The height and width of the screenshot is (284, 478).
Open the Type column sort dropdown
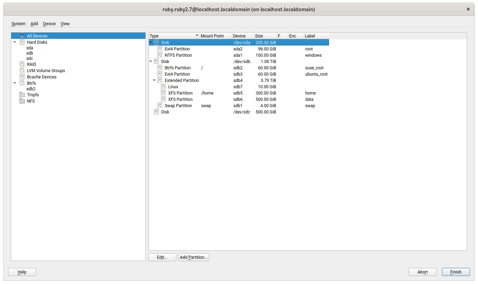tap(197, 36)
